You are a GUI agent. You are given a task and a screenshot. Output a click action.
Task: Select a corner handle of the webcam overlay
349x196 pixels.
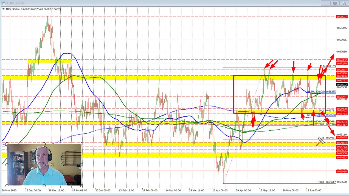6,144
